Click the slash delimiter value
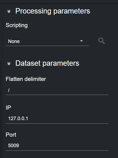 [x=9, y=90]
